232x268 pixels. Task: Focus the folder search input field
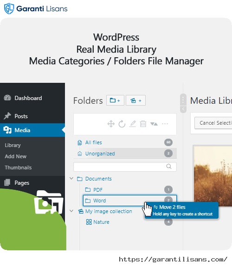pyautogui.click(x=125, y=167)
